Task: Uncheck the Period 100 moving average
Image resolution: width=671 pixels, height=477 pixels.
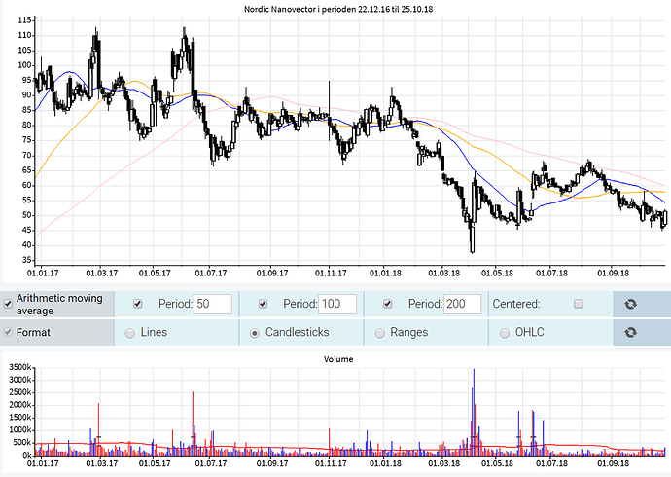Action: [x=263, y=304]
